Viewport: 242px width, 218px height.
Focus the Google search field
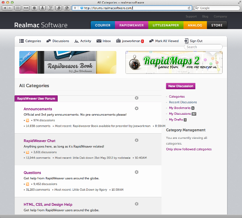click(x=217, y=8)
